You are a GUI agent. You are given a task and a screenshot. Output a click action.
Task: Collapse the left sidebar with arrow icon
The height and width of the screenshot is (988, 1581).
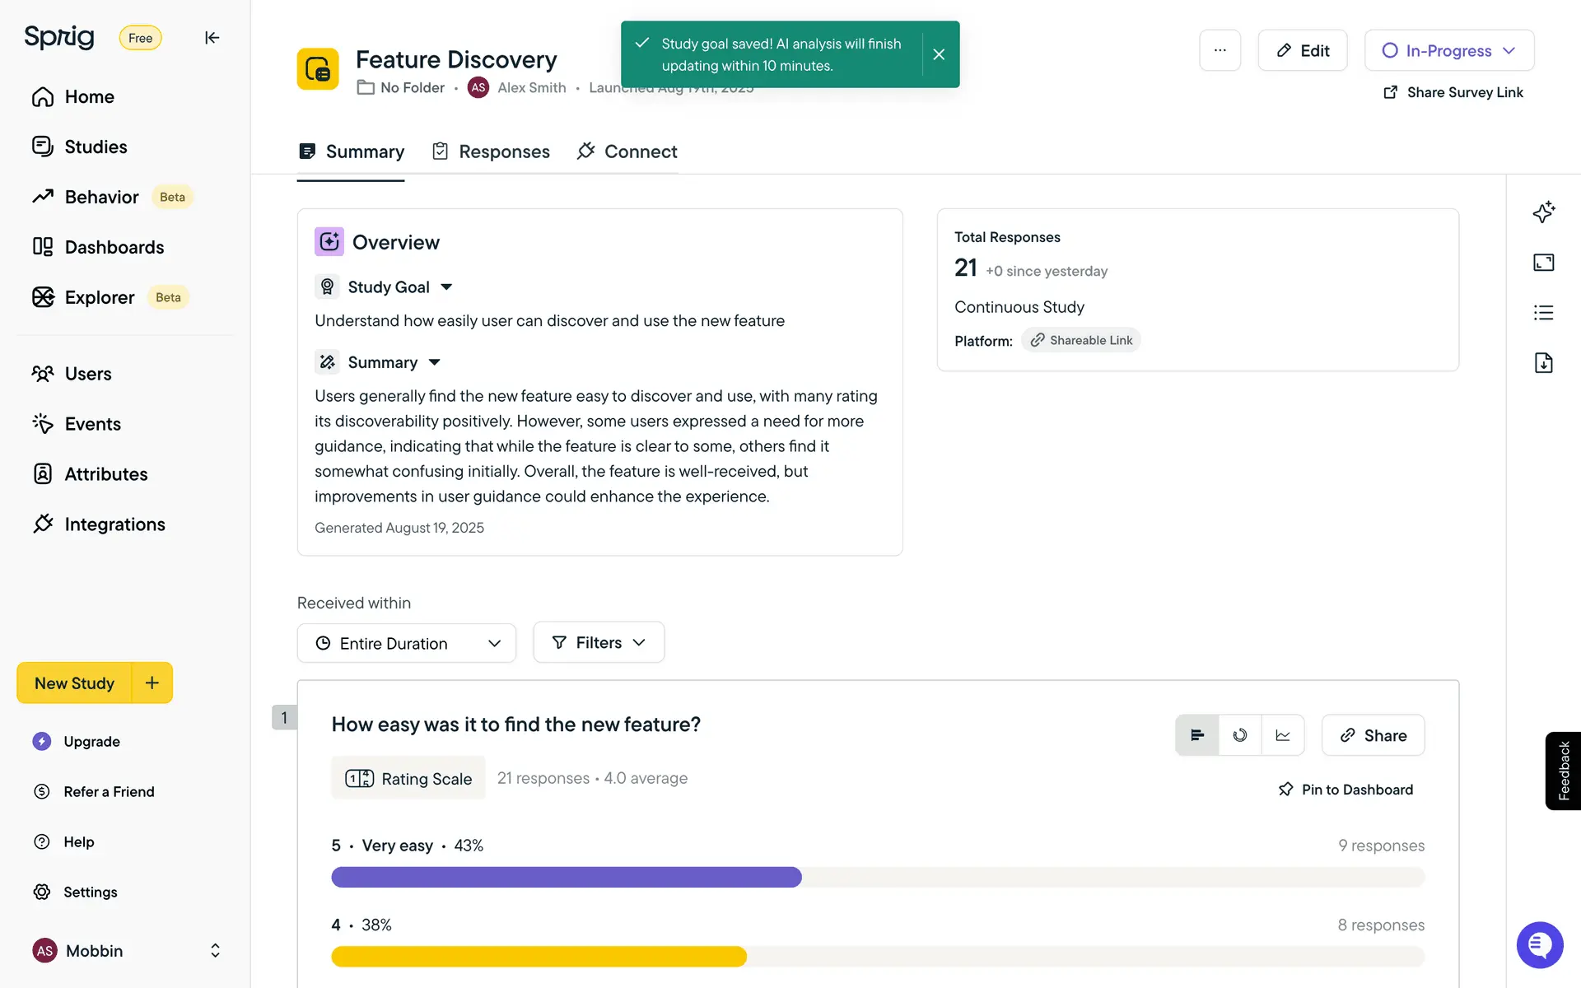(x=212, y=38)
